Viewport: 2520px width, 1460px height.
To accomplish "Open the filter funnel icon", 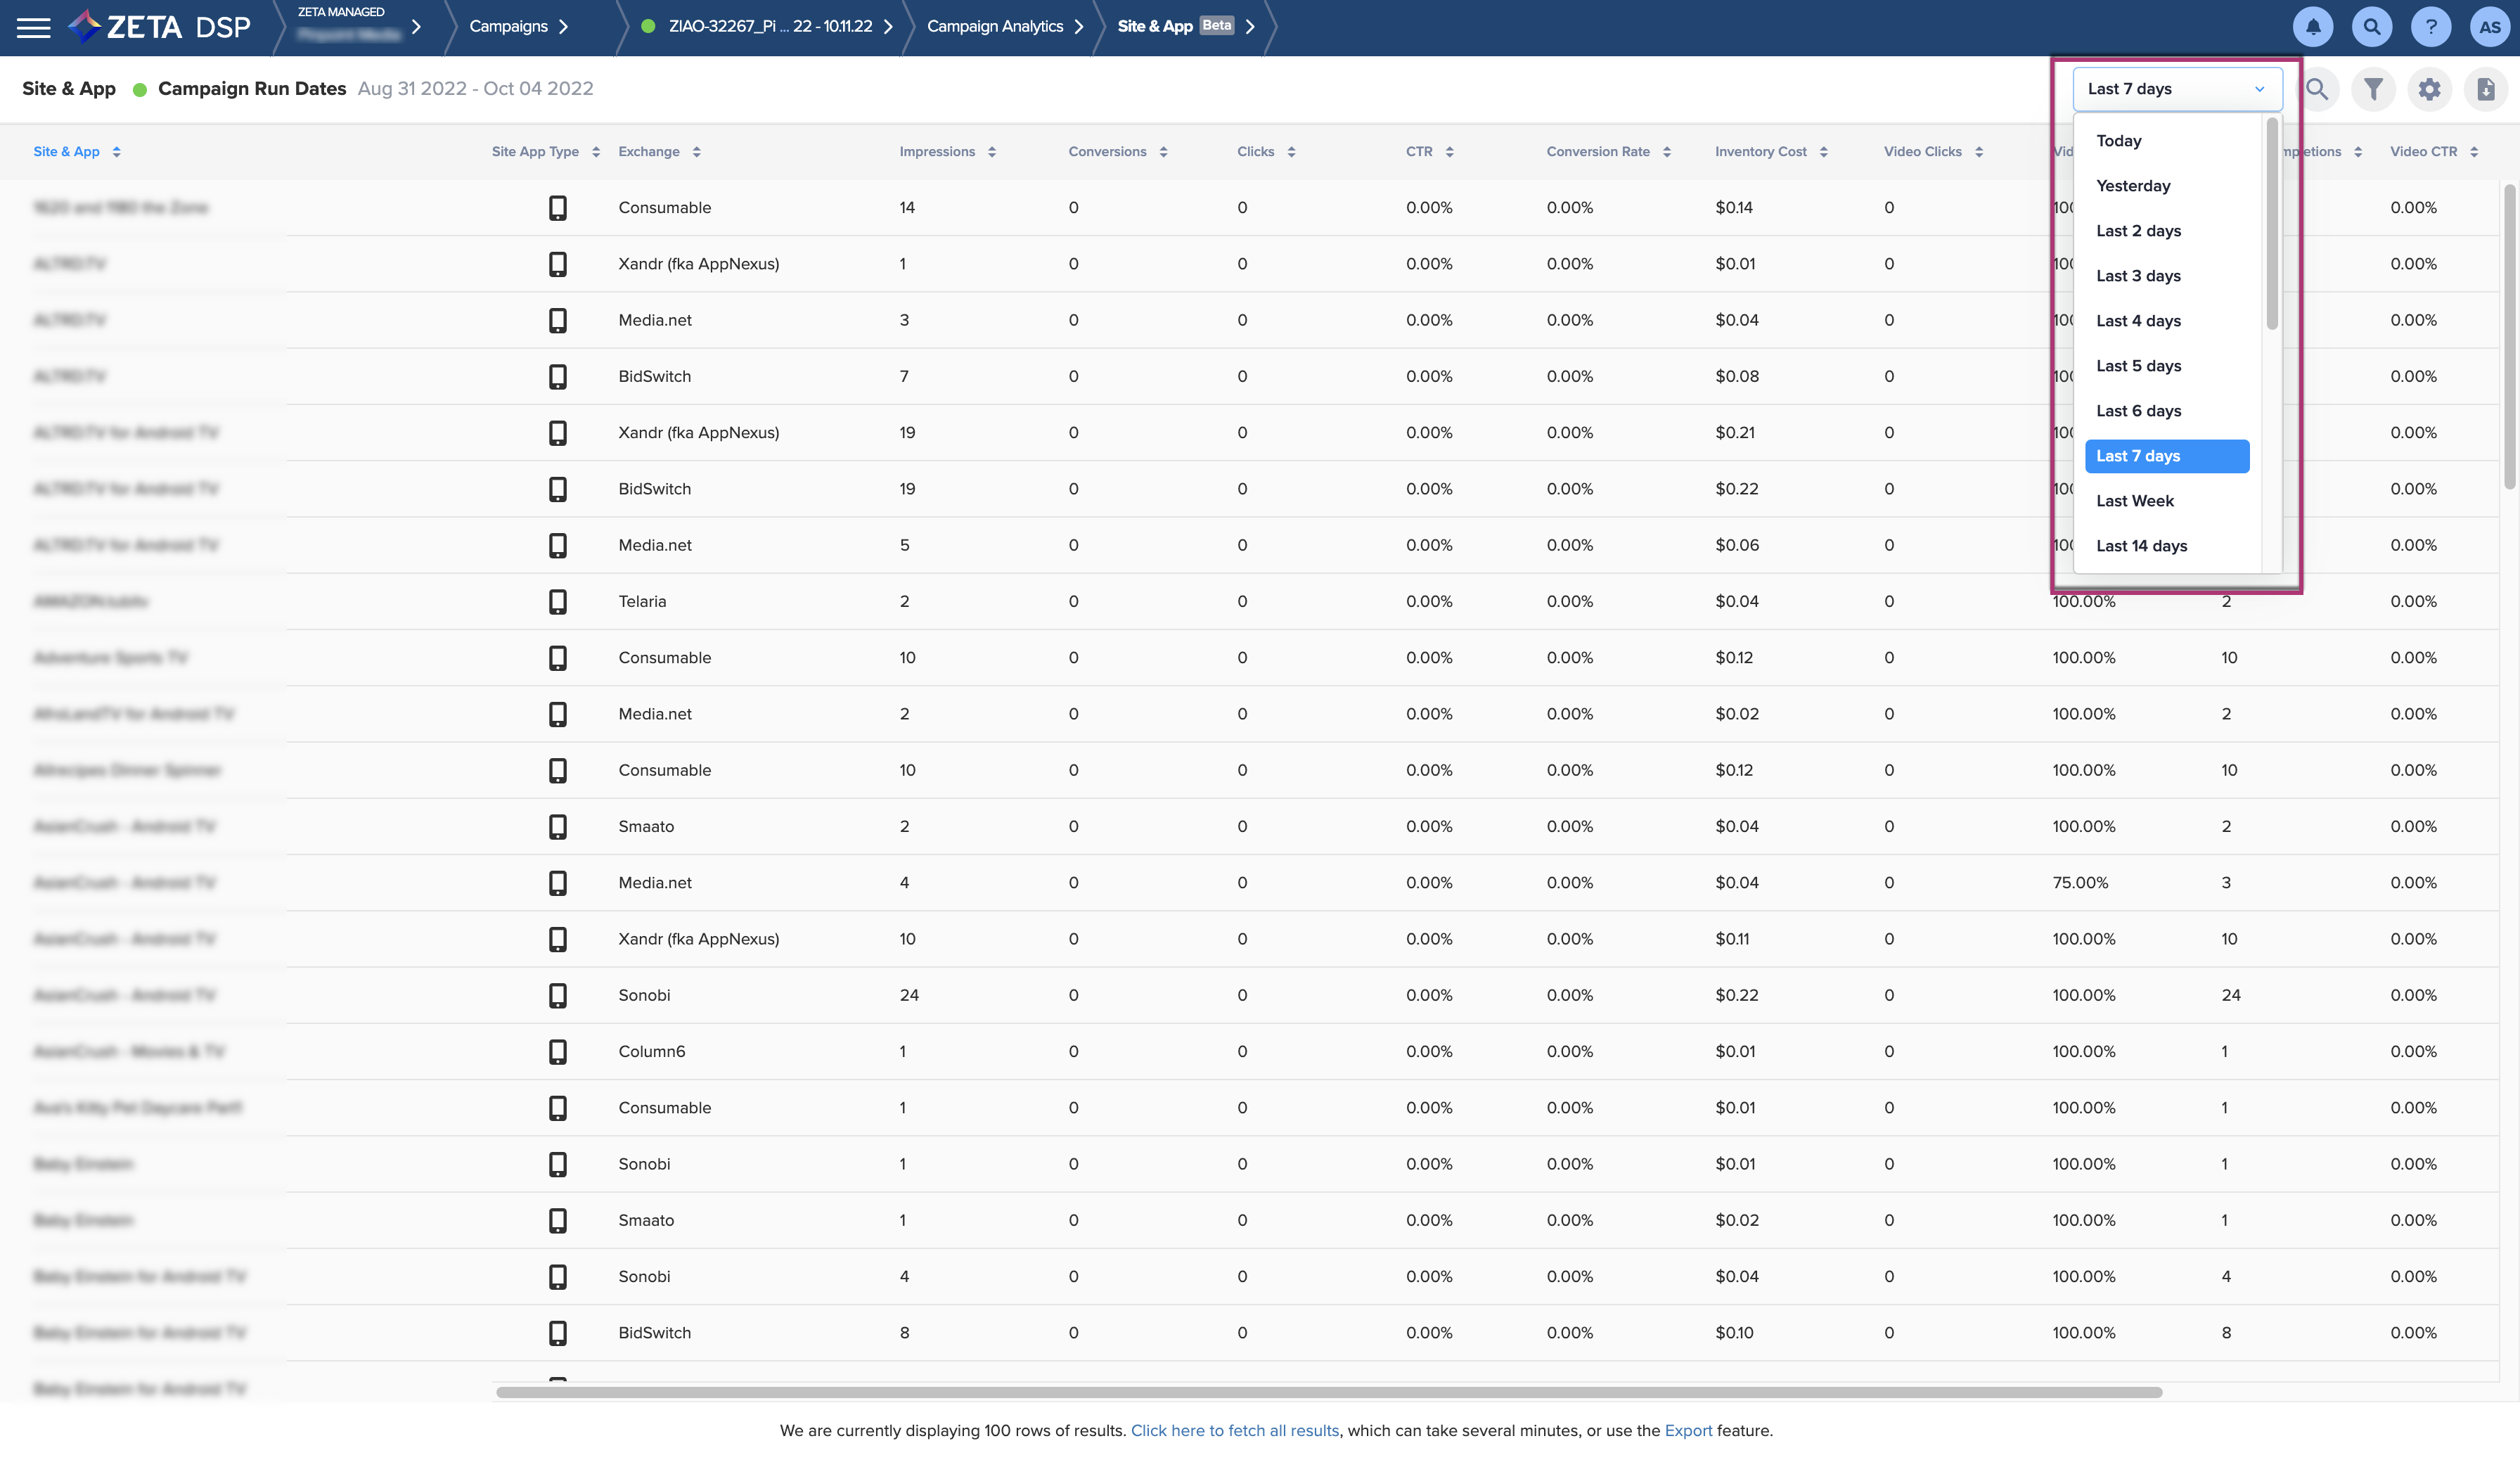I will tap(2372, 89).
